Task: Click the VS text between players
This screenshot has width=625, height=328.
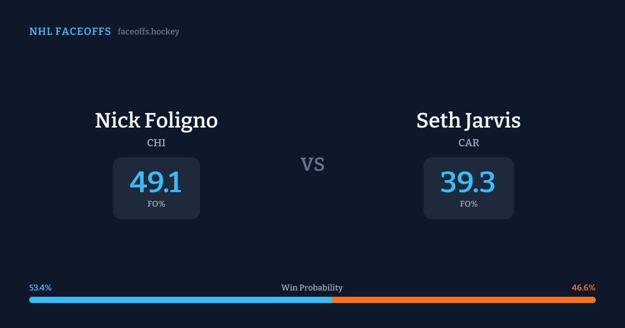Action: click(312, 165)
